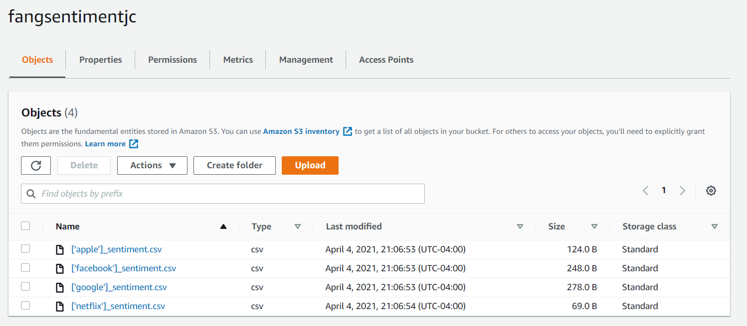Click the last modified timestamp for apple file
747x326 pixels.
coord(395,249)
